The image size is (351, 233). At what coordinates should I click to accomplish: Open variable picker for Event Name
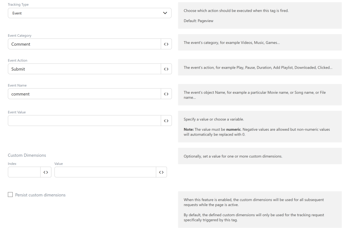[x=166, y=94]
